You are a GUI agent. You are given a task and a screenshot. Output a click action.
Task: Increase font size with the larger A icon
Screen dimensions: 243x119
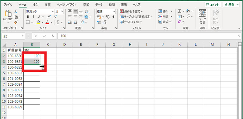[50, 17]
